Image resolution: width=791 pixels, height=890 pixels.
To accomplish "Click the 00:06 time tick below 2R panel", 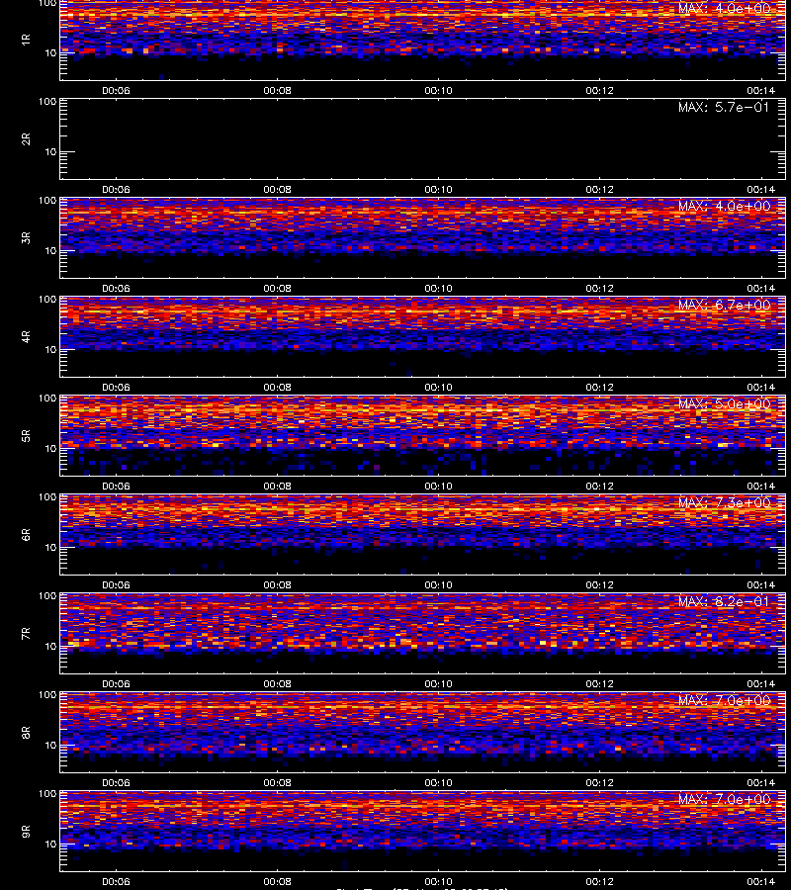I will [116, 190].
